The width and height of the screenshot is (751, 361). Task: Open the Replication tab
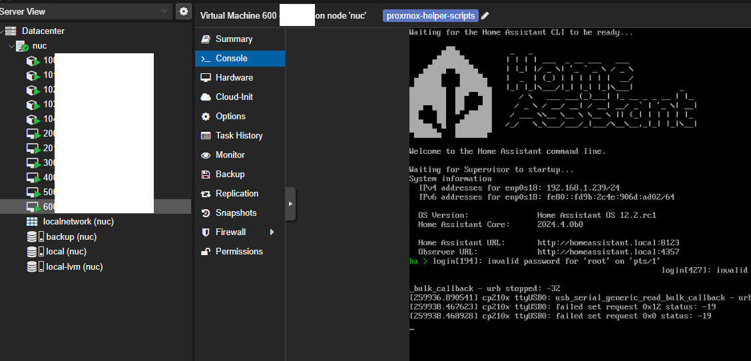[240, 194]
